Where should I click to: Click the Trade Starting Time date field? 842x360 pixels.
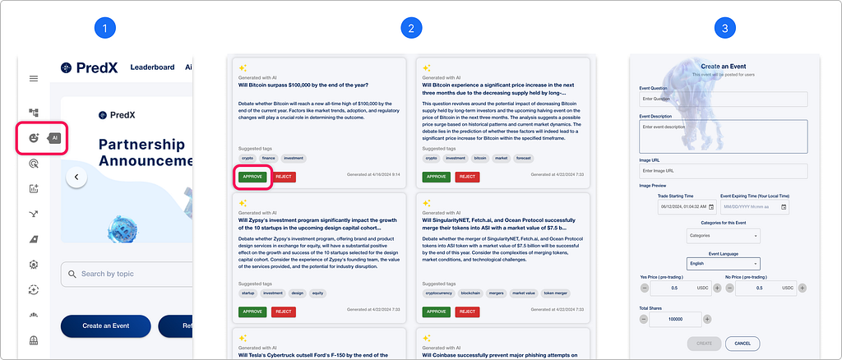(x=687, y=207)
